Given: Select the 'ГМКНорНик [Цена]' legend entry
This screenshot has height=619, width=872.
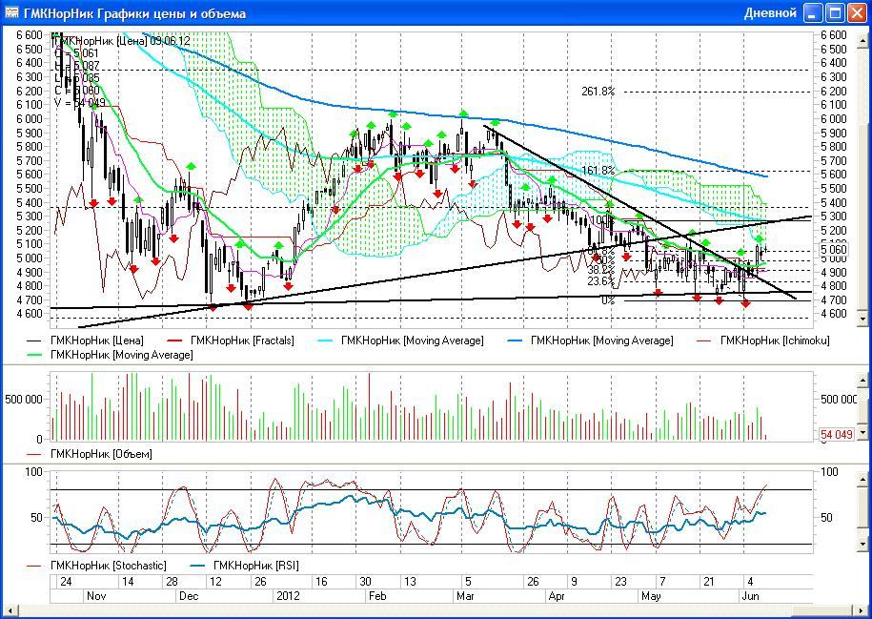Looking at the screenshot, I should (85, 340).
